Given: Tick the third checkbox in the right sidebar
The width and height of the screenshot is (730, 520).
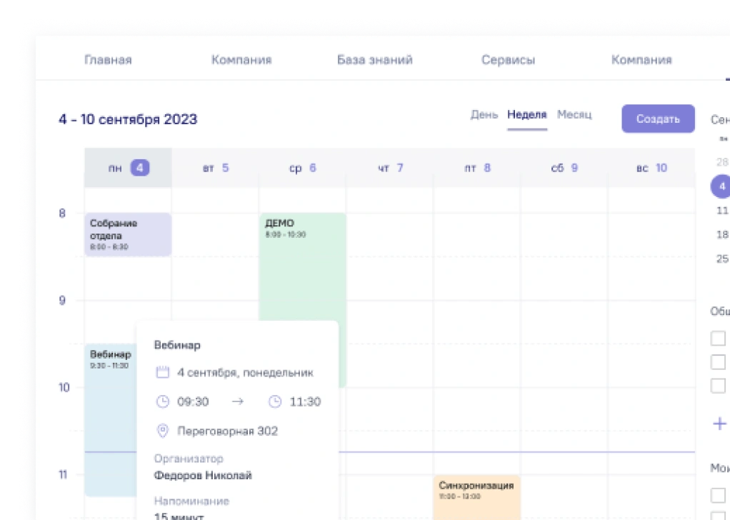Looking at the screenshot, I should (x=718, y=386).
